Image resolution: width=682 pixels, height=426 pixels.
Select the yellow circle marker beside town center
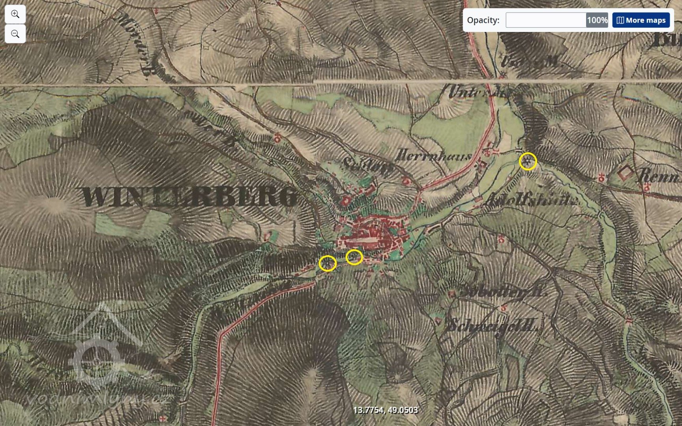coord(354,257)
